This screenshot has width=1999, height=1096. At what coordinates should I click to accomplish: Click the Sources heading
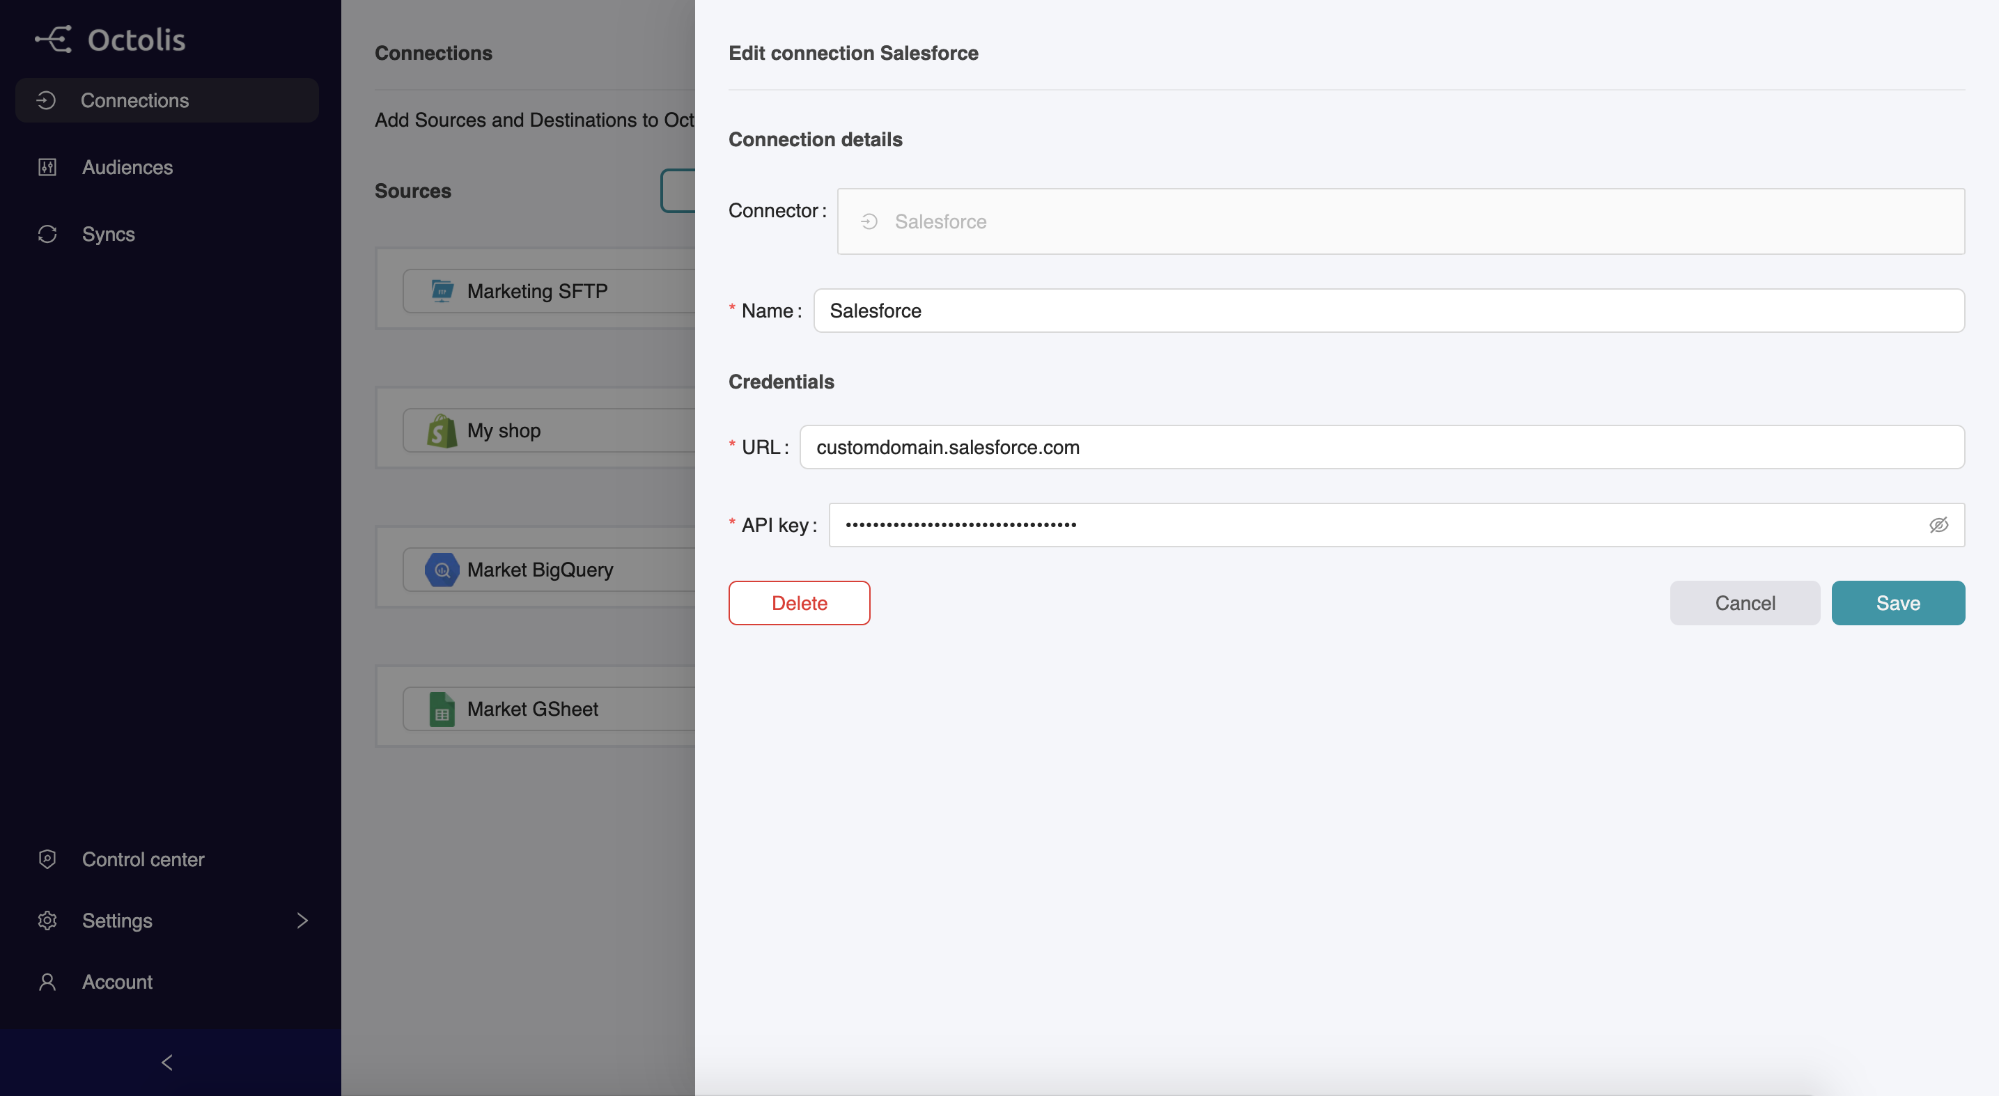click(x=412, y=191)
